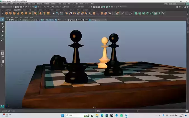Open the shelf tab switcher at shelf left edge
The height and width of the screenshot is (118, 189).
pyautogui.click(x=3, y=10)
